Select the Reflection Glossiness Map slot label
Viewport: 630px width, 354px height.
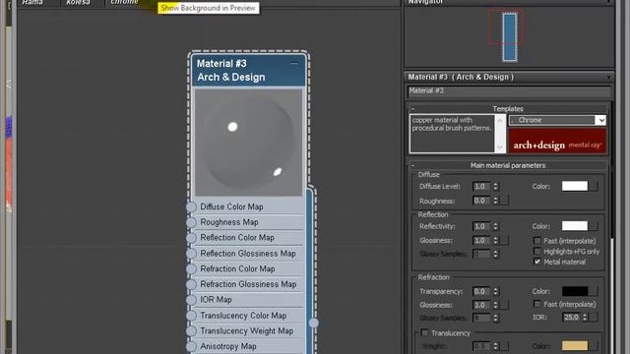point(248,254)
